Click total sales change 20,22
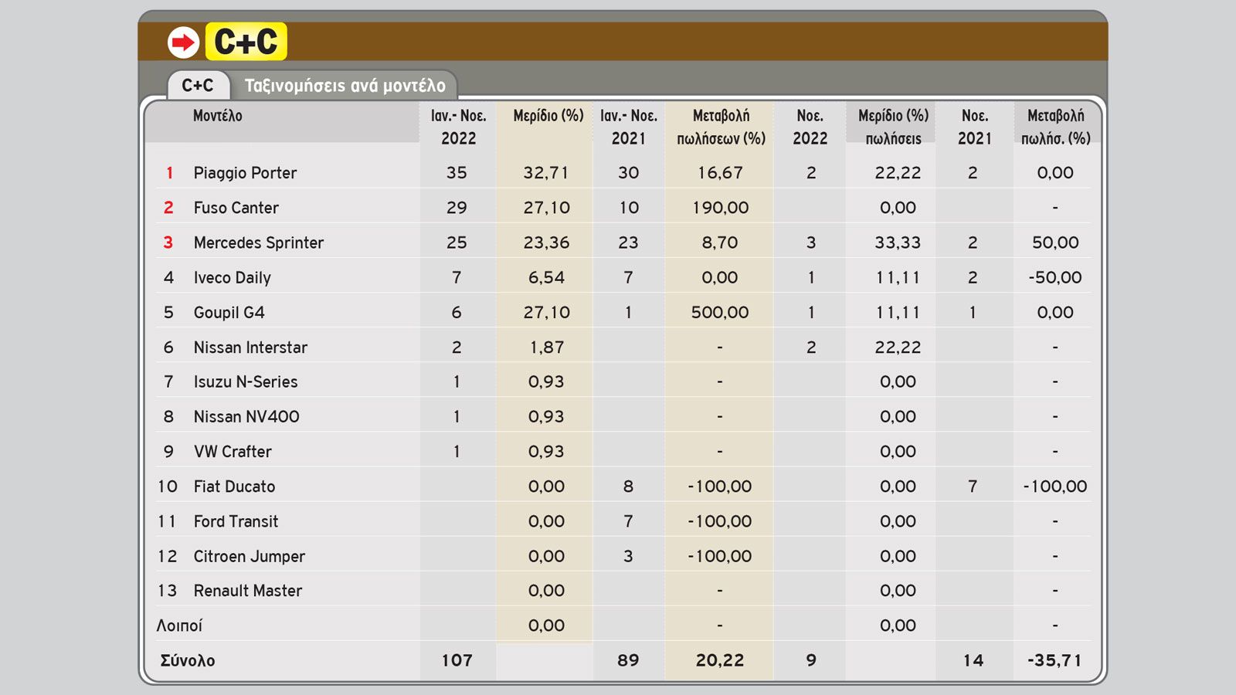This screenshot has height=695, width=1236. pos(720,660)
